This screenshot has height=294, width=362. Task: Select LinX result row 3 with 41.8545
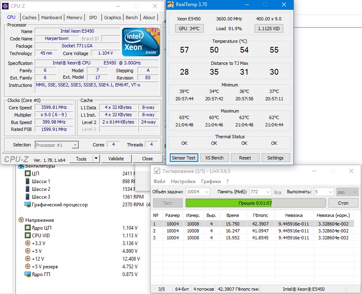(252, 237)
